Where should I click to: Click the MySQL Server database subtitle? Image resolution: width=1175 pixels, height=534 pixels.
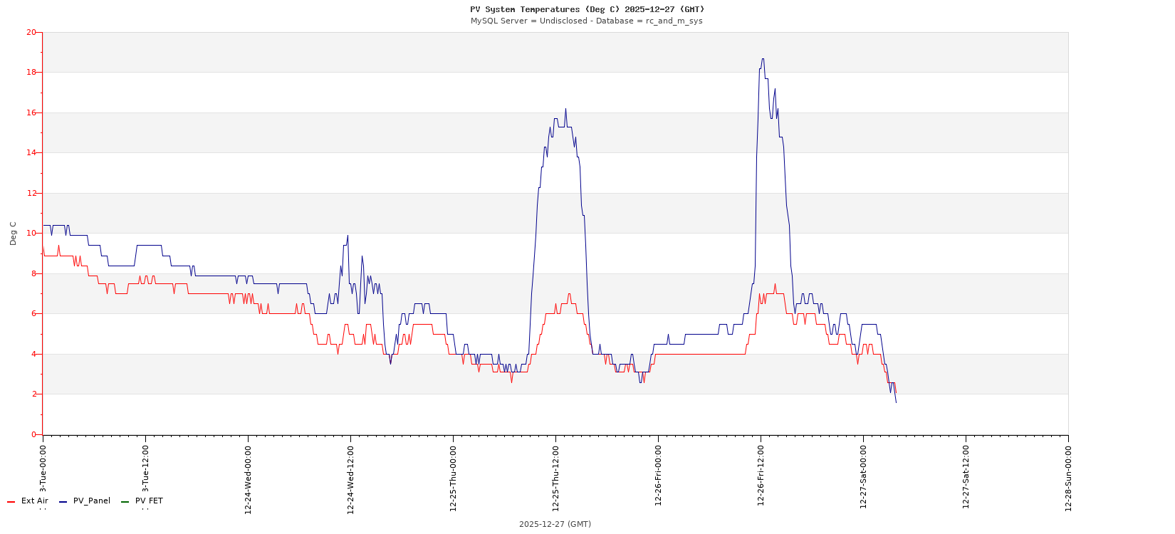click(x=587, y=21)
